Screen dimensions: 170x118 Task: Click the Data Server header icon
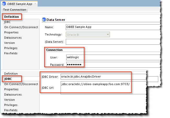[x=44, y=20]
